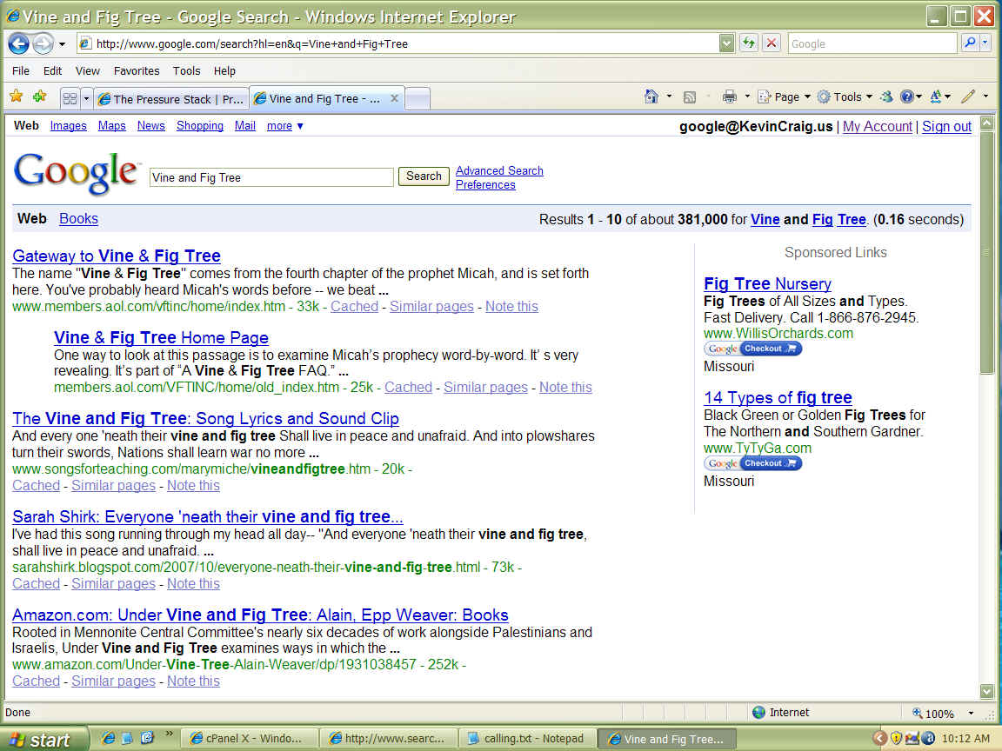The image size is (1002, 751).
Task: Open the Favorites menu
Action: pyautogui.click(x=136, y=71)
